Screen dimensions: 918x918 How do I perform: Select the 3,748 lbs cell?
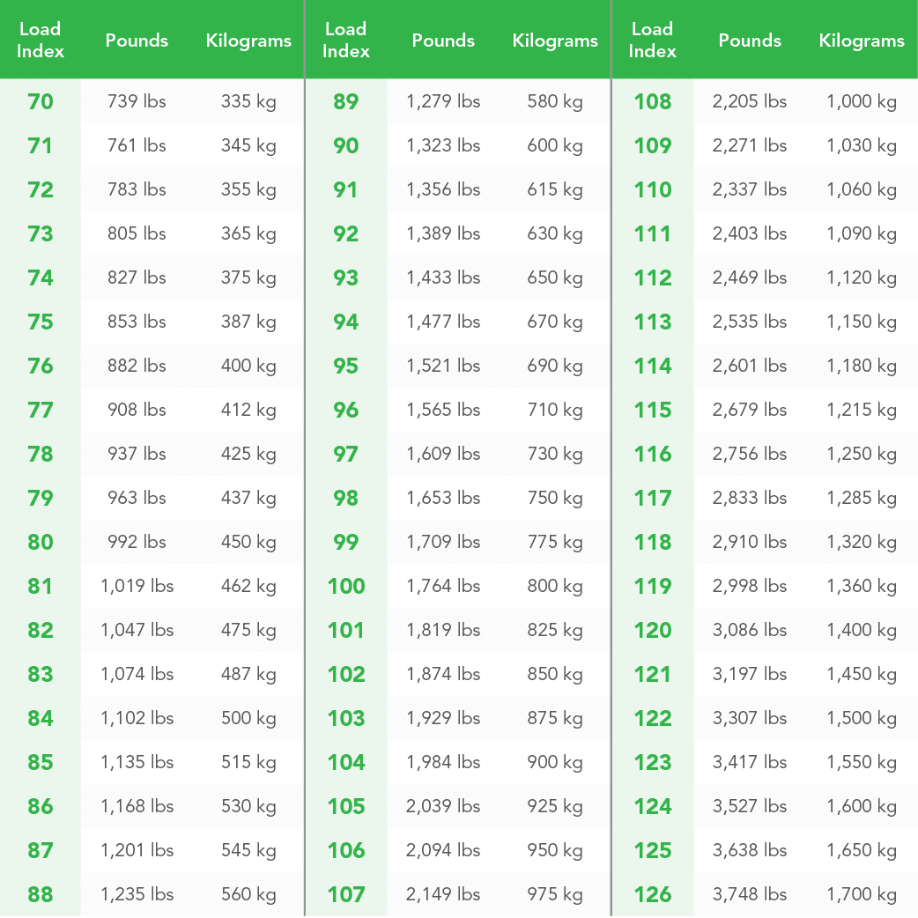750,895
